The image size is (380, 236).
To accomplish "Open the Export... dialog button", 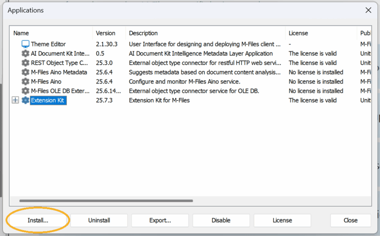I will [160, 220].
